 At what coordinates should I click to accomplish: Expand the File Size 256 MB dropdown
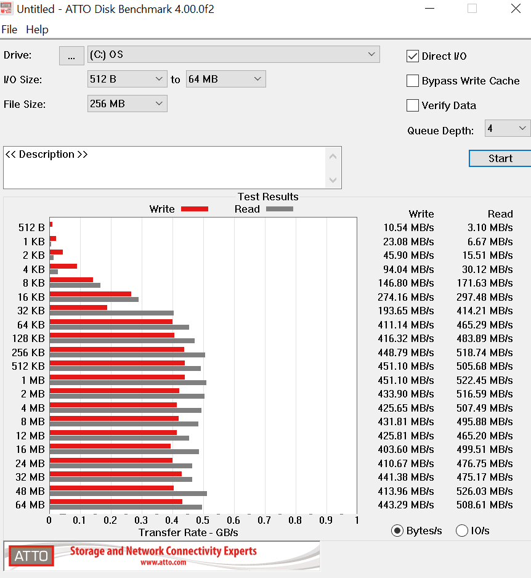127,104
